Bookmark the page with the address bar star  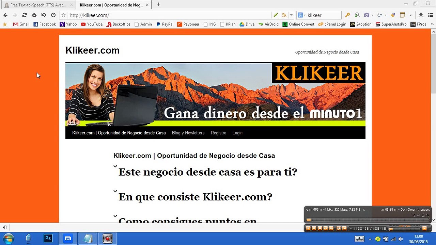63,15
